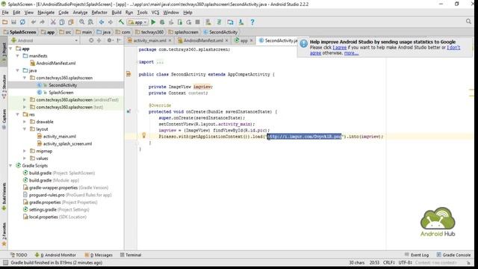The width and height of the screenshot is (478, 269).
Task: Open the Android Monitor tool window
Action: click(x=55, y=255)
